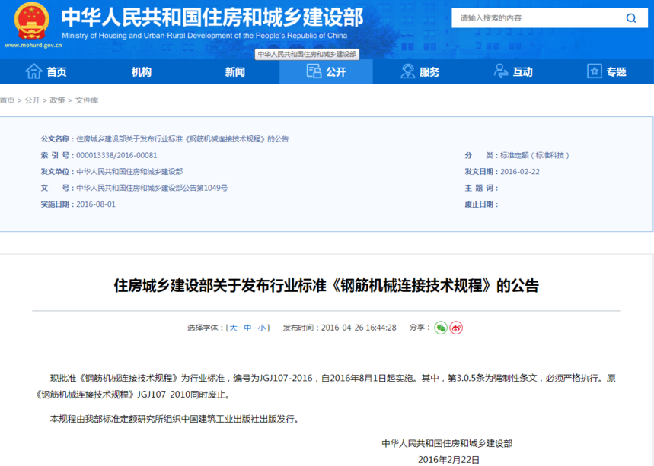Viewport: 654px width, 466px height.
Task: Click the star badge icon beside 专题
Action: 594,71
